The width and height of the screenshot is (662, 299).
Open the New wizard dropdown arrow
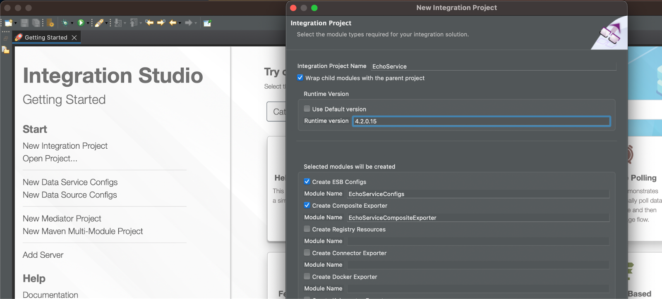coord(16,23)
